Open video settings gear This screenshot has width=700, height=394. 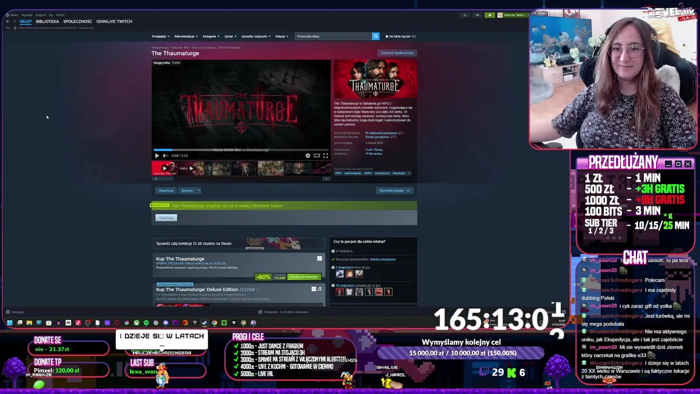[x=307, y=155]
